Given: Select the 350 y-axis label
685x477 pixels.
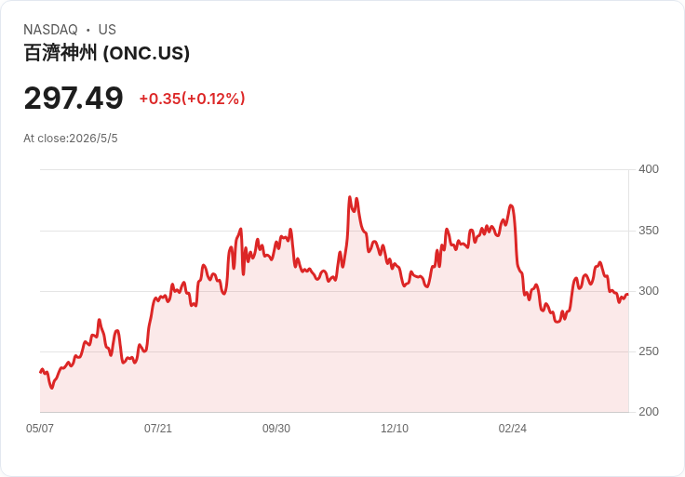Looking at the screenshot, I should (649, 231).
